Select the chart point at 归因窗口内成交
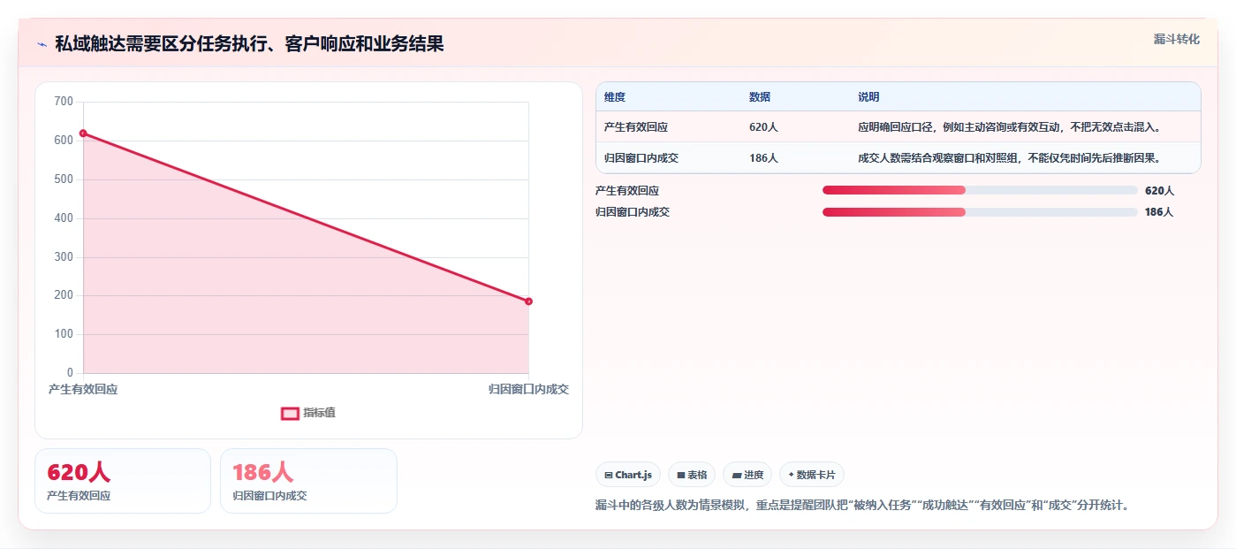 (528, 301)
